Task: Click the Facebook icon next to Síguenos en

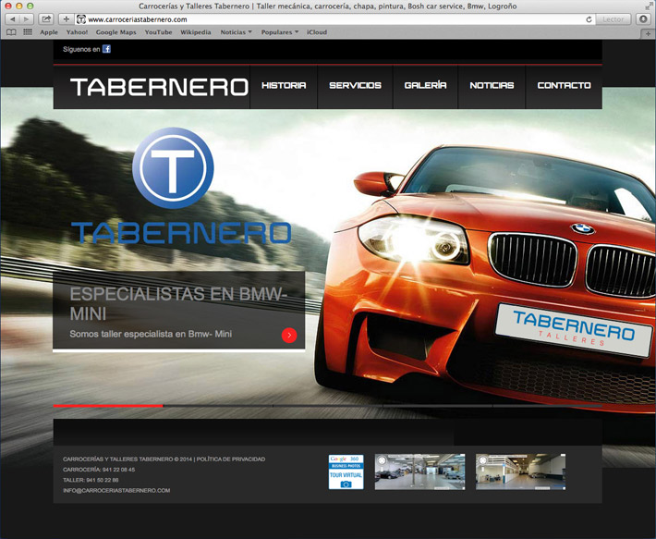Action: pos(106,49)
